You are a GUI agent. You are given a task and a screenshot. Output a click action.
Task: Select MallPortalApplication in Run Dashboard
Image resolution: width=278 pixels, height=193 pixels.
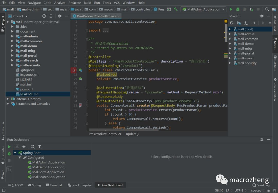click(x=48, y=172)
